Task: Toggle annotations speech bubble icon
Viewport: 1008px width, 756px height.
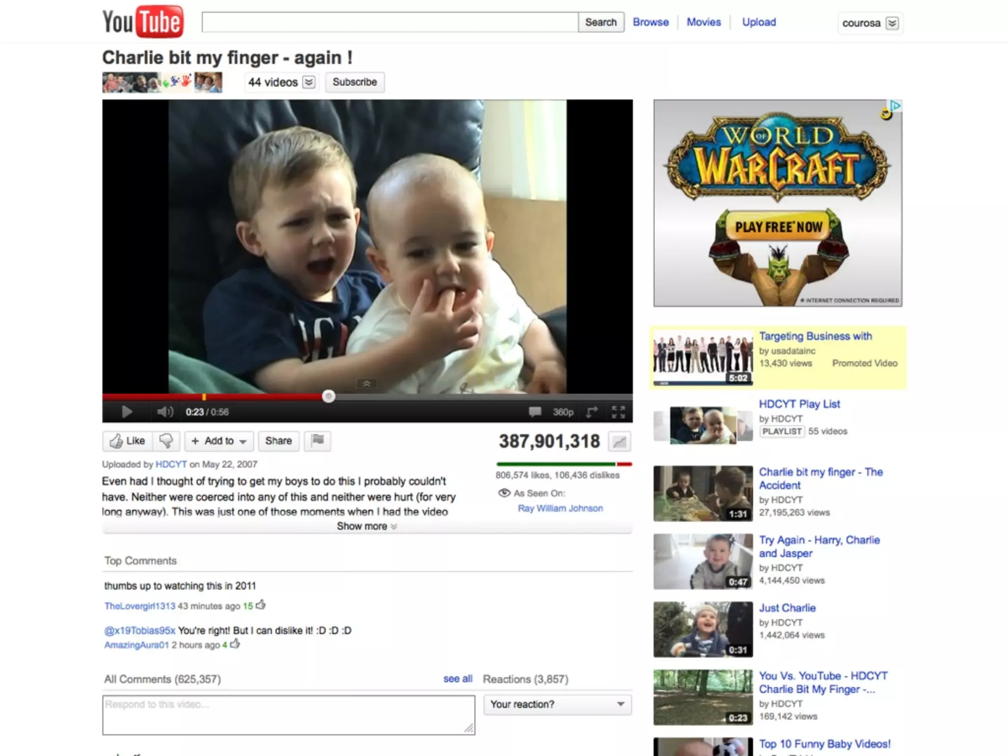Action: pos(535,411)
